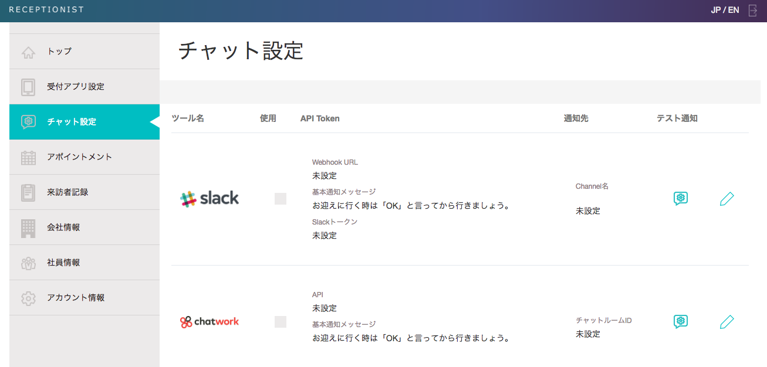Click the tablet icon for 受付アプリ設定
The height and width of the screenshot is (367, 767).
(x=28, y=87)
